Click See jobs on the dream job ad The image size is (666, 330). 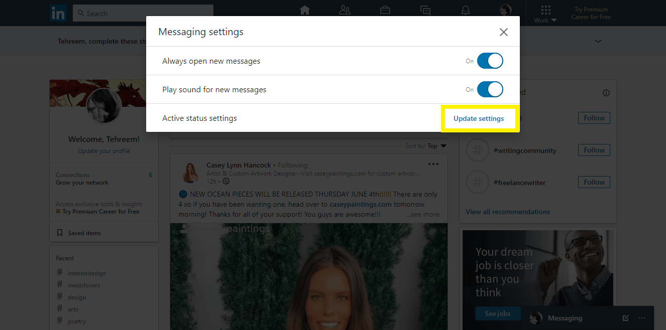coord(498,313)
